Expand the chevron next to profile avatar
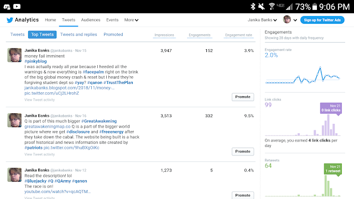 click(x=295, y=20)
